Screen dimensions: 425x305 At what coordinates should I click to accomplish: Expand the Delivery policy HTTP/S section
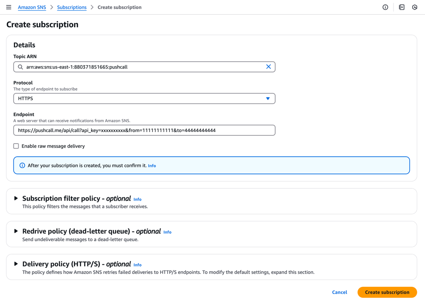click(x=16, y=264)
